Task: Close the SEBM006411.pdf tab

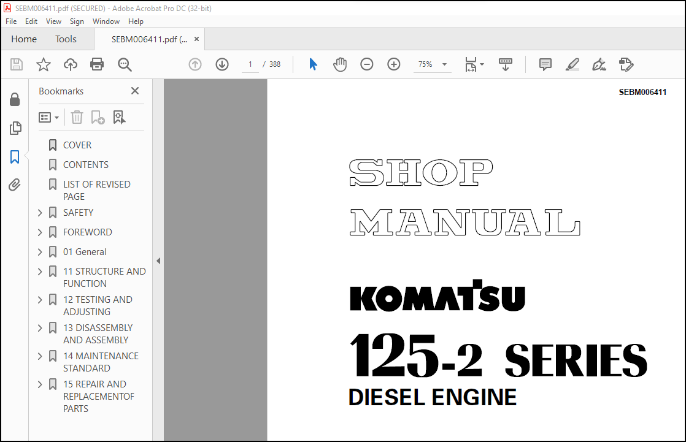Action: [x=196, y=39]
